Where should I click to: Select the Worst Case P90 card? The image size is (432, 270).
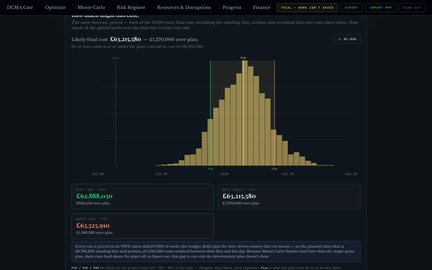pos(143,226)
